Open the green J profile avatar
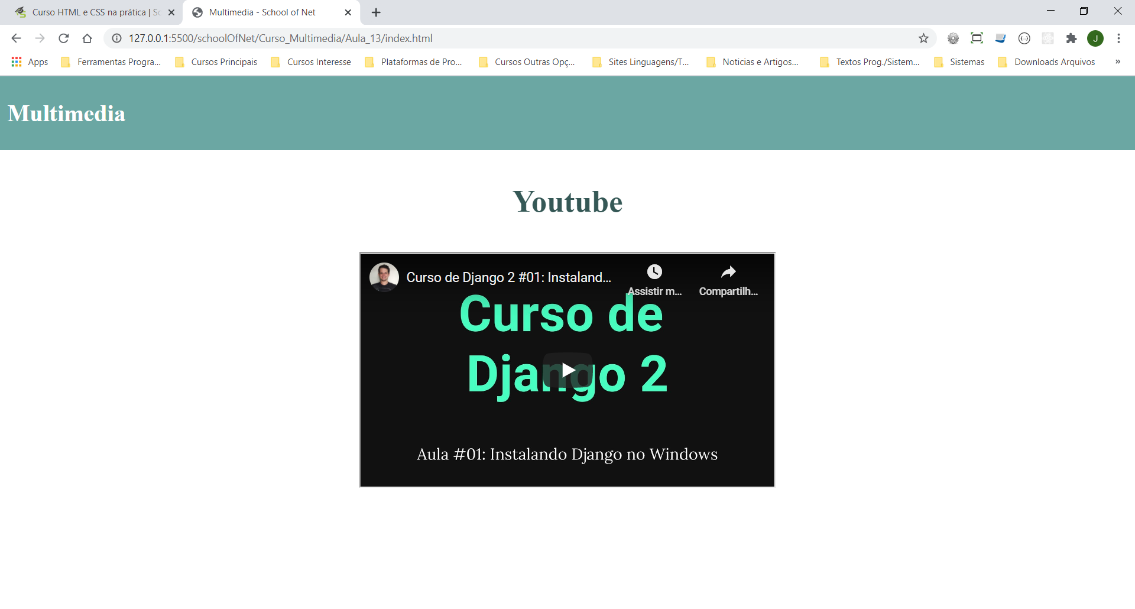 pos(1095,38)
